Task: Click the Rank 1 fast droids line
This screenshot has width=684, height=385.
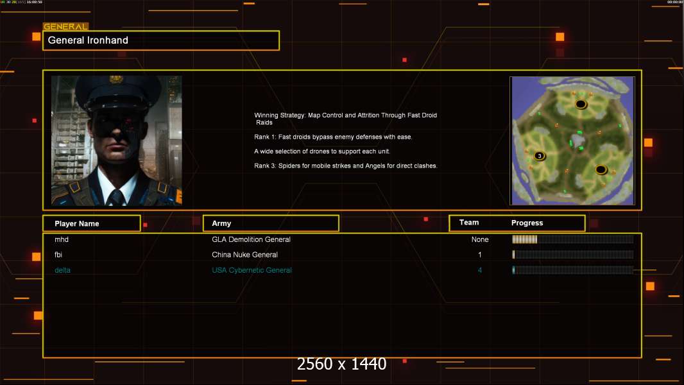Action: (x=333, y=137)
